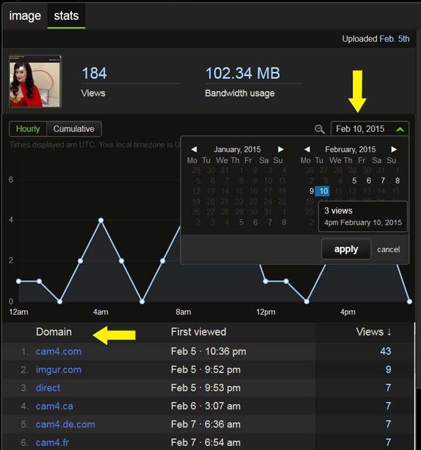Click the Feb 6 · 3:07 am cell
Viewport: 421px width, 450px height.
tap(206, 406)
